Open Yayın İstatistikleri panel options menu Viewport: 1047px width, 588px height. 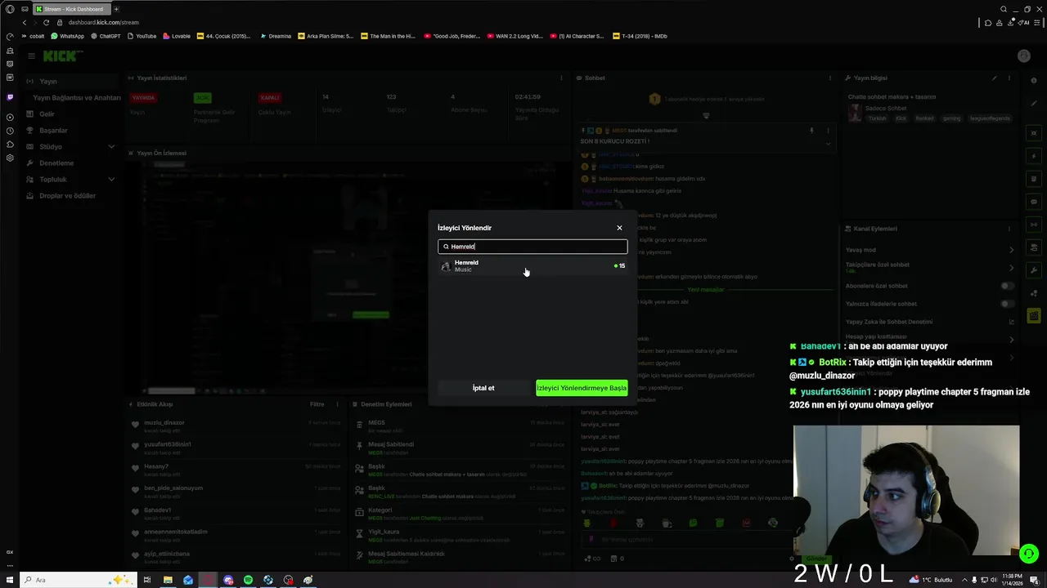pos(561,78)
